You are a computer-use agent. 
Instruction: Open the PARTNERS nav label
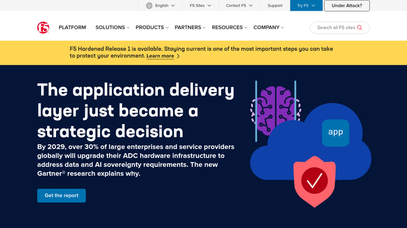point(188,27)
